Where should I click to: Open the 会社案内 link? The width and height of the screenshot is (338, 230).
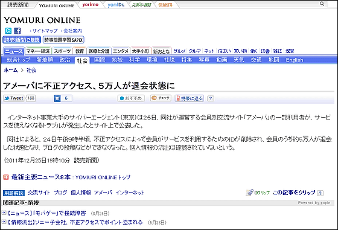click(x=72, y=31)
